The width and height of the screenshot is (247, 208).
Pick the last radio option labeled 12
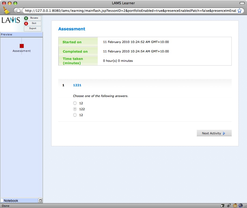click(75, 115)
